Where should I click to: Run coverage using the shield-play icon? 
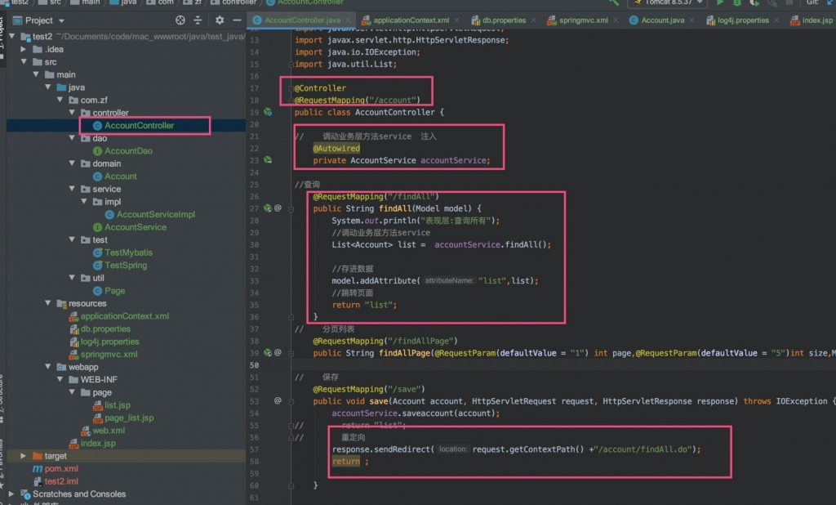coord(755,3)
